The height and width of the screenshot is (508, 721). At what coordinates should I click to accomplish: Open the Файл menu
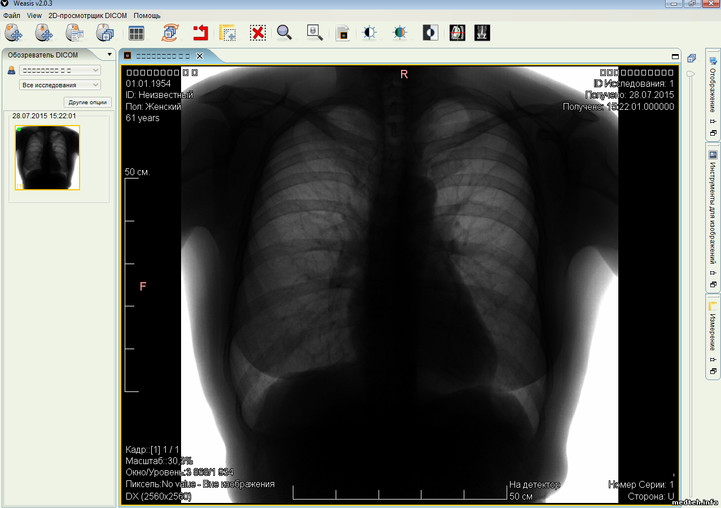point(11,16)
